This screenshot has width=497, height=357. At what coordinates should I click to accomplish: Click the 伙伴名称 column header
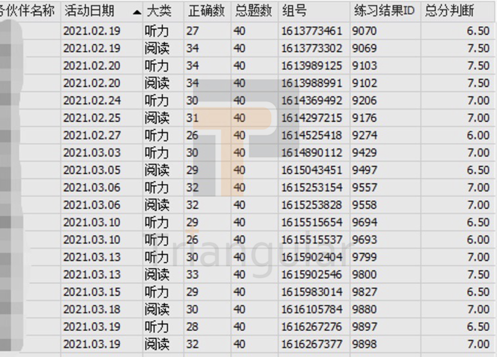28,11
